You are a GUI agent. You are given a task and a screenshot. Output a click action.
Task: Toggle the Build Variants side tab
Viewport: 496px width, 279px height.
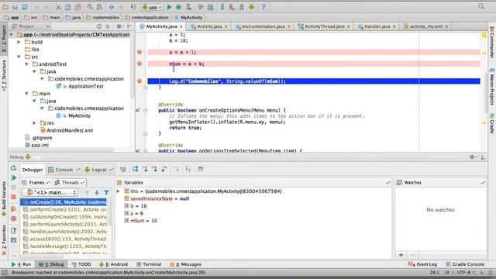coord(4,199)
